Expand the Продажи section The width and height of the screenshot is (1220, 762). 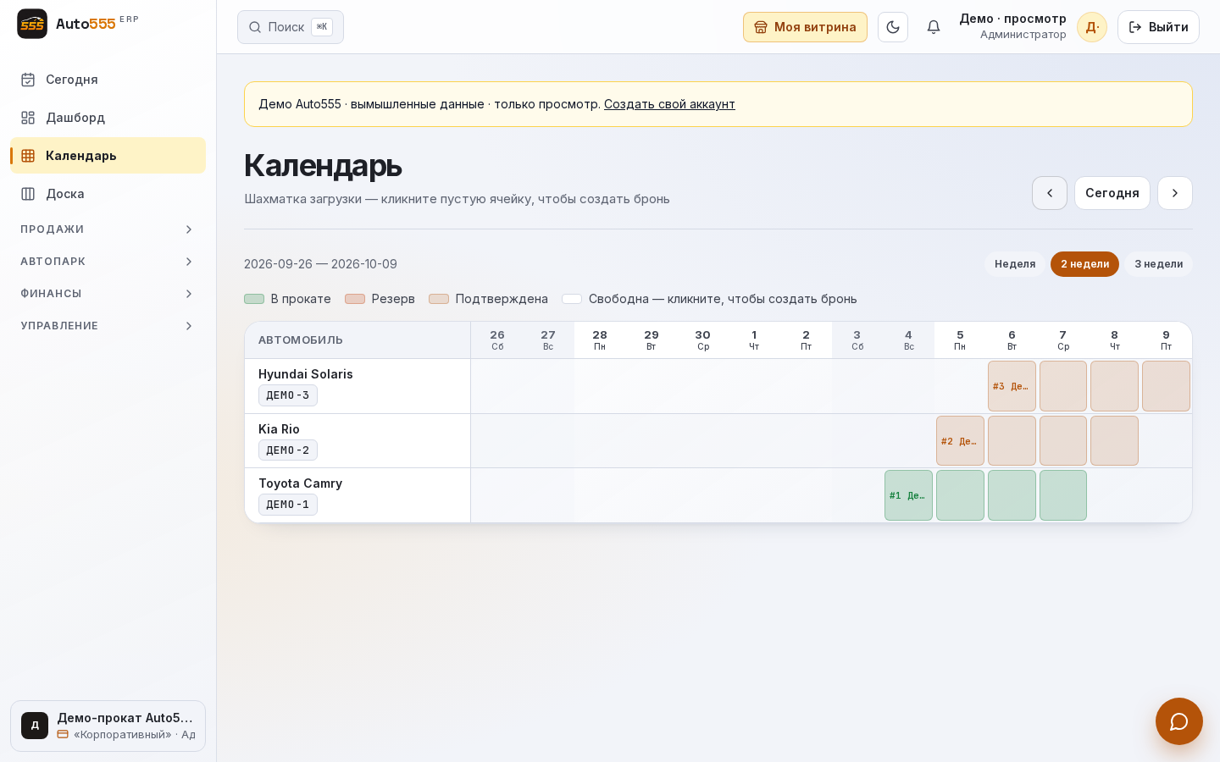(x=108, y=229)
